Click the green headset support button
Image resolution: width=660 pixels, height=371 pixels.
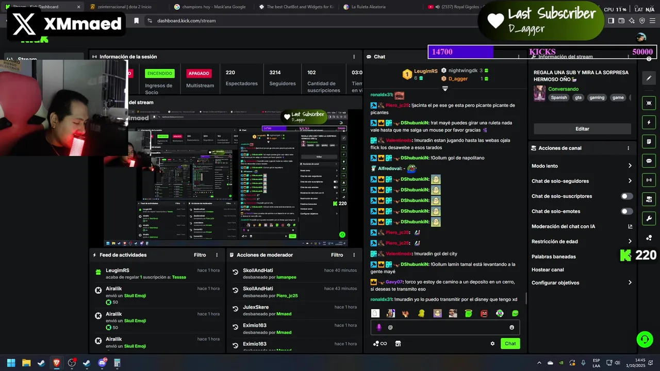(x=645, y=339)
